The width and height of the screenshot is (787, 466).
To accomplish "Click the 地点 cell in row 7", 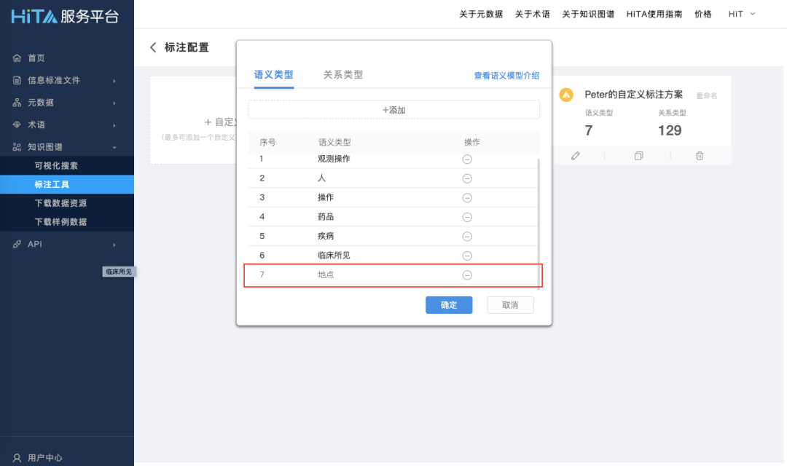I will click(x=326, y=275).
